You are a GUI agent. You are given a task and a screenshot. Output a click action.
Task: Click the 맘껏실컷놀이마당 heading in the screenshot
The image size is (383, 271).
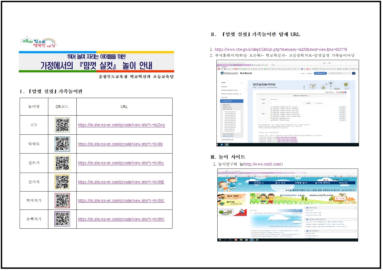(264, 84)
